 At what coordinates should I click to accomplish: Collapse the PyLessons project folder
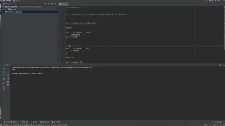pyautogui.click(x=3, y=7)
